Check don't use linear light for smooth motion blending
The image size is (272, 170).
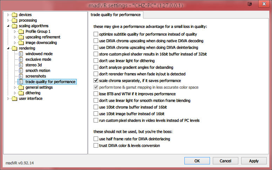[96, 101]
